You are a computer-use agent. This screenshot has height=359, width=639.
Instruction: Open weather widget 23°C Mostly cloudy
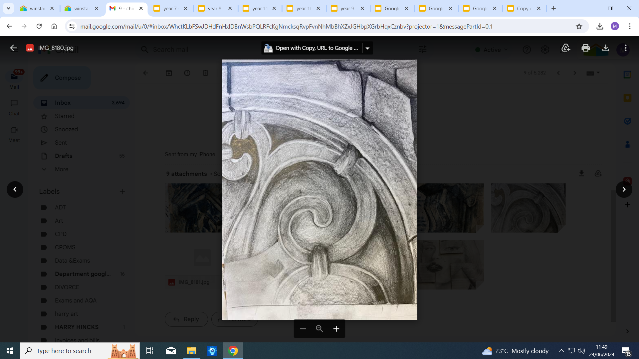click(515, 351)
